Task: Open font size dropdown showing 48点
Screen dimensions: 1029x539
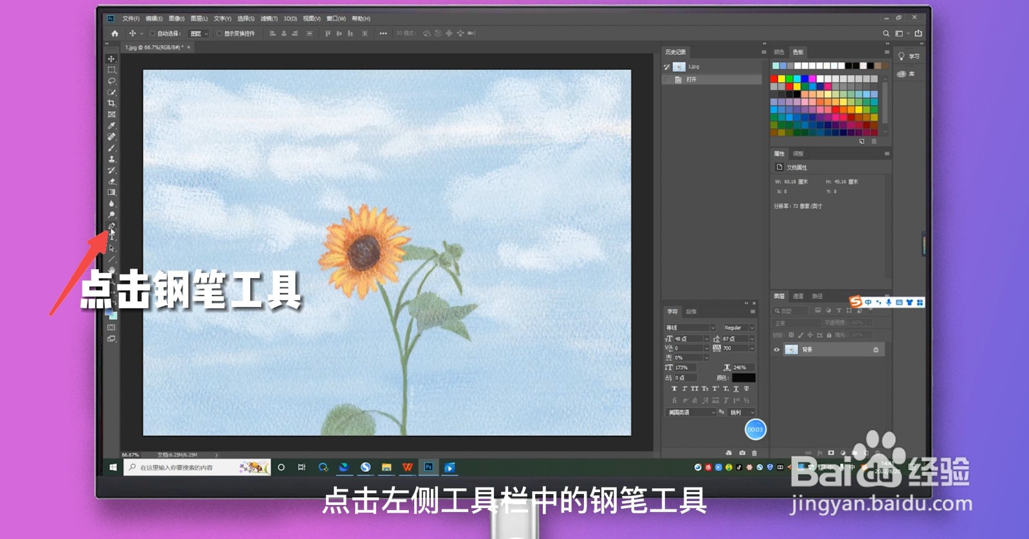Action: [x=691, y=339]
